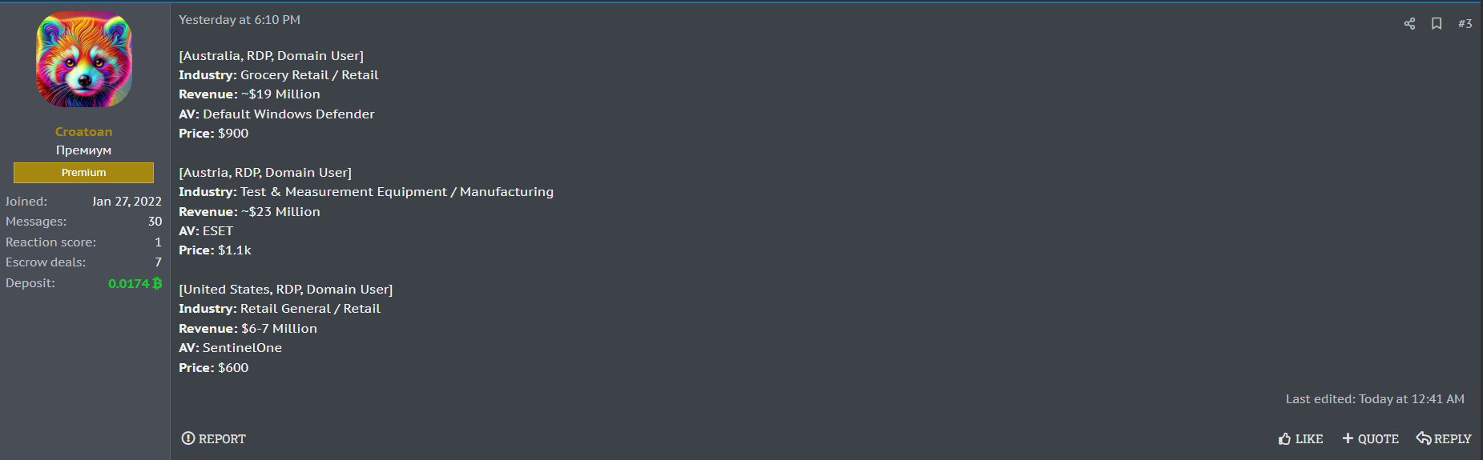The image size is (1483, 460).
Task: Open the Croatoan username profile link
Action: (x=84, y=132)
